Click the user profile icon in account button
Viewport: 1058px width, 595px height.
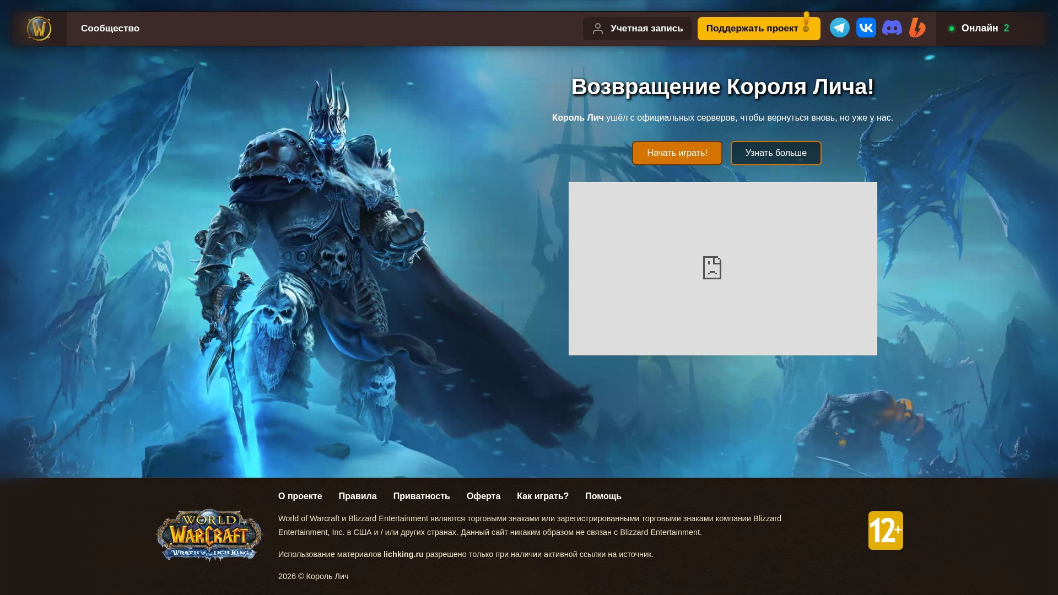click(x=598, y=29)
